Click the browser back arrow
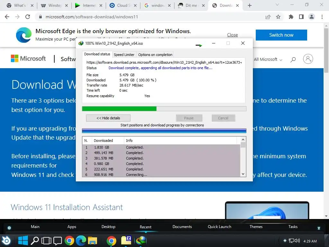The height and width of the screenshot is (247, 329). coord(7,17)
